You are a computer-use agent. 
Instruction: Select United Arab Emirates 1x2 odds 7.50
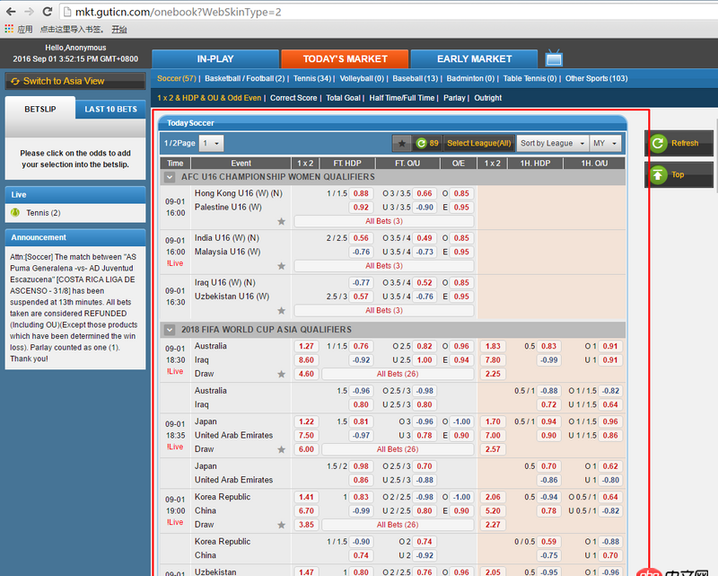(x=306, y=435)
